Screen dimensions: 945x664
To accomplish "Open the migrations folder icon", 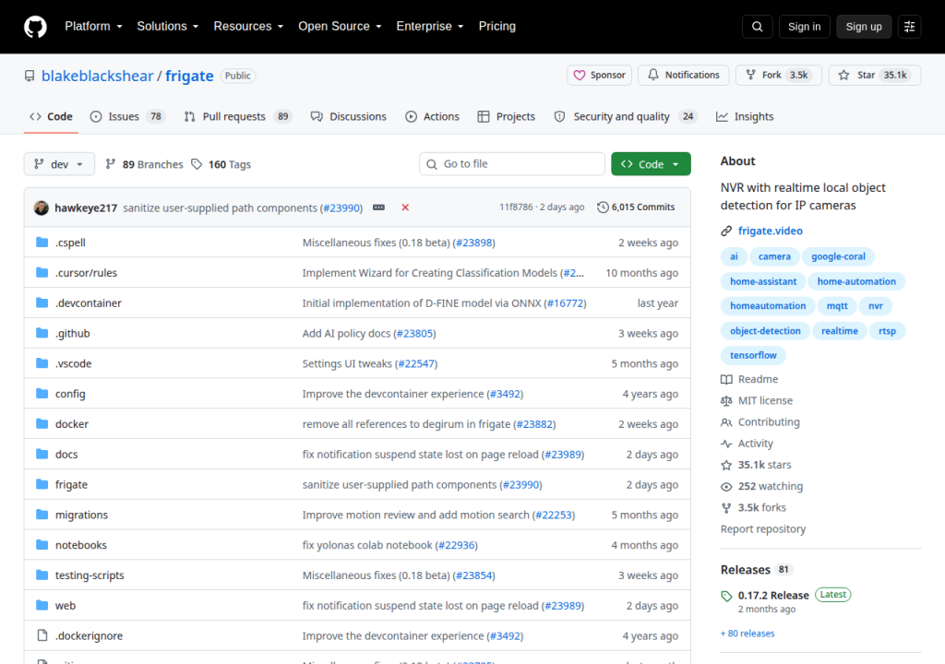I will coord(42,514).
